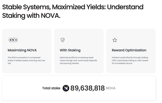Click the middle coin in stacked icons

click(x=13, y=40)
